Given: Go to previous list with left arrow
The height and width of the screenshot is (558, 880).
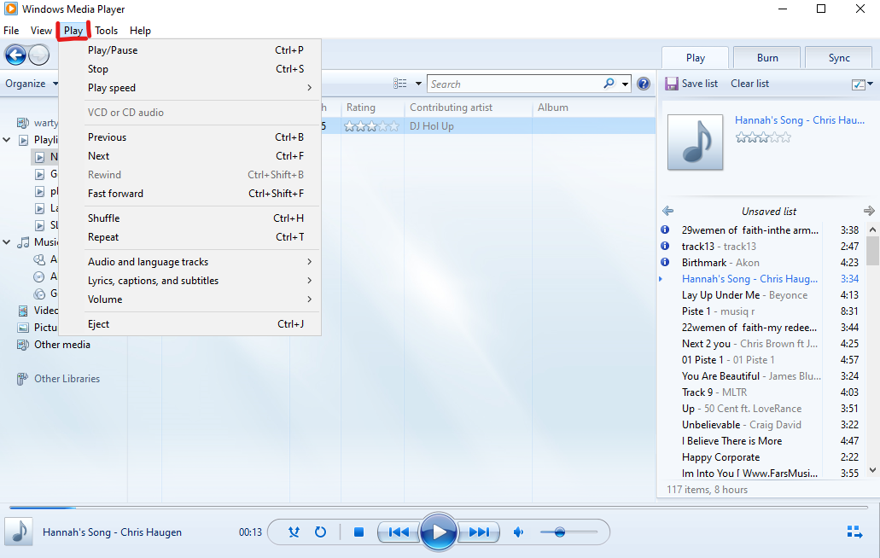Looking at the screenshot, I should pyautogui.click(x=667, y=211).
